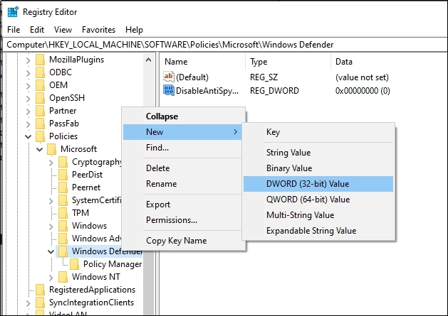The width and height of the screenshot is (448, 316).
Task: Click the PassFab folder icon
Action: point(41,124)
